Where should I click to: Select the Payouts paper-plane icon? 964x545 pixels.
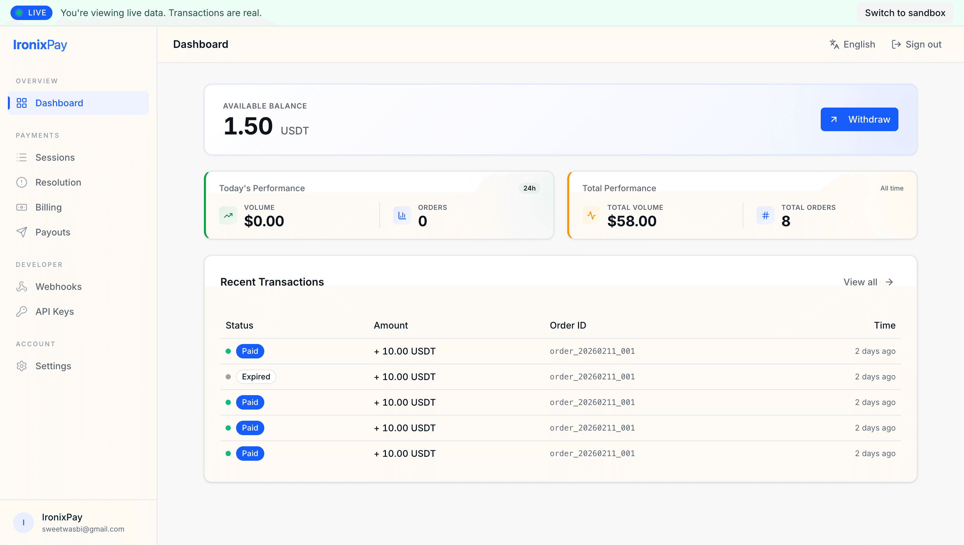(21, 232)
